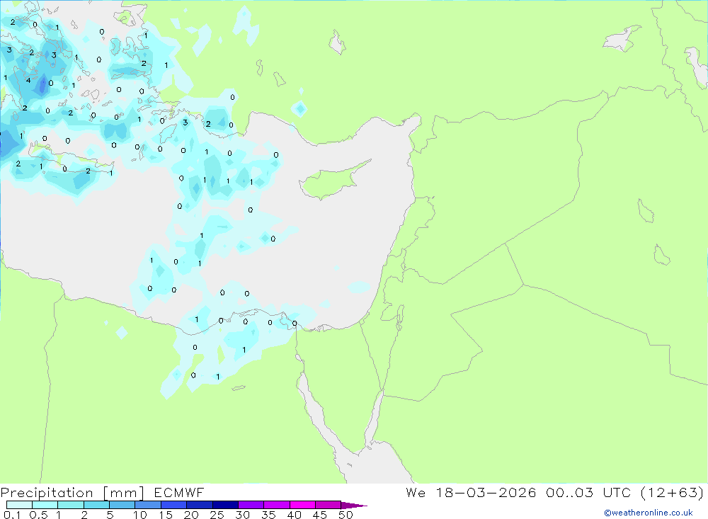Click the "ECMWF" model label

(x=179, y=492)
